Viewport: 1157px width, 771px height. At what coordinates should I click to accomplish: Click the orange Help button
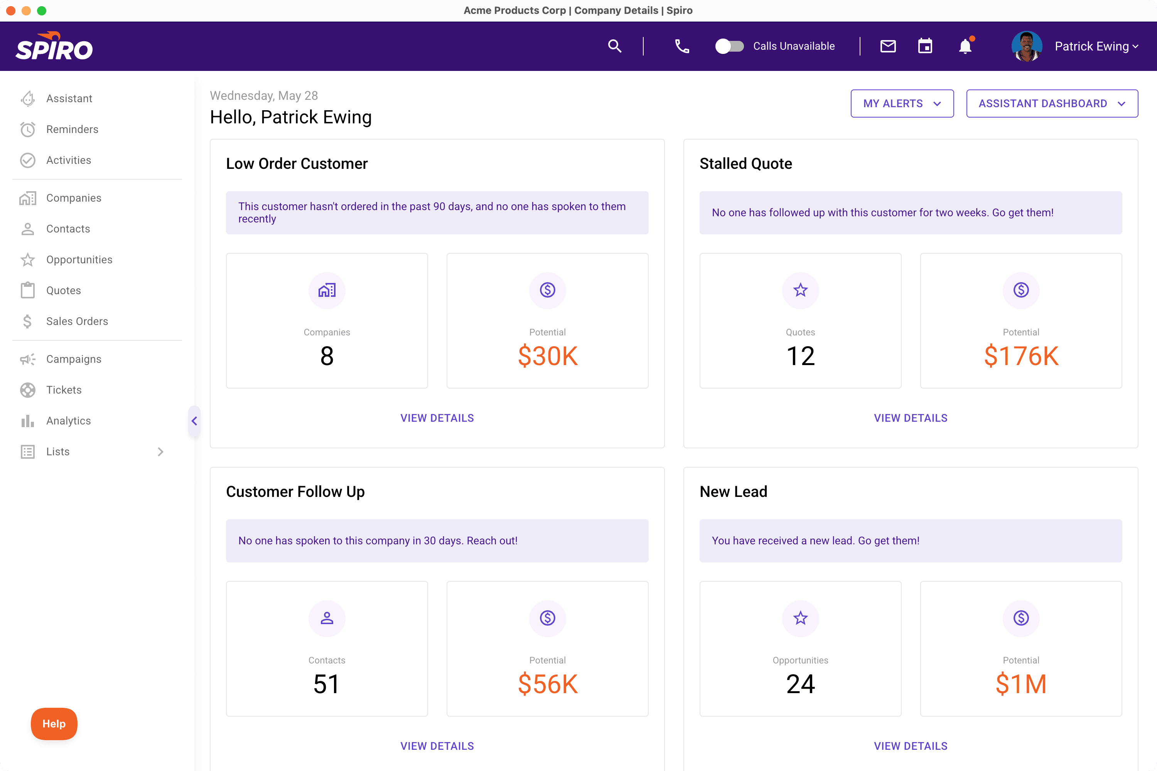pyautogui.click(x=54, y=724)
